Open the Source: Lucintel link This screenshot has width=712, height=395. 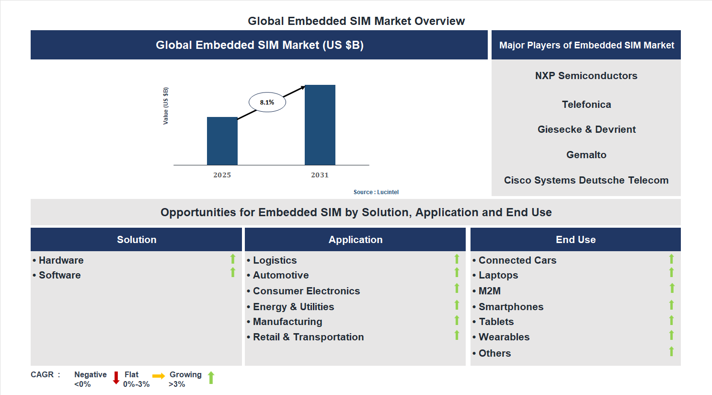click(x=376, y=192)
